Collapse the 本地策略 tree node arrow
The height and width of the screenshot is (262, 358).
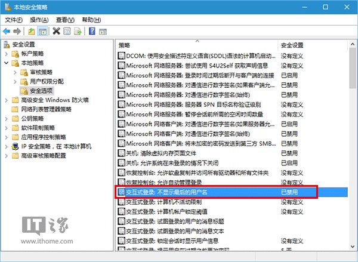(x=7, y=63)
